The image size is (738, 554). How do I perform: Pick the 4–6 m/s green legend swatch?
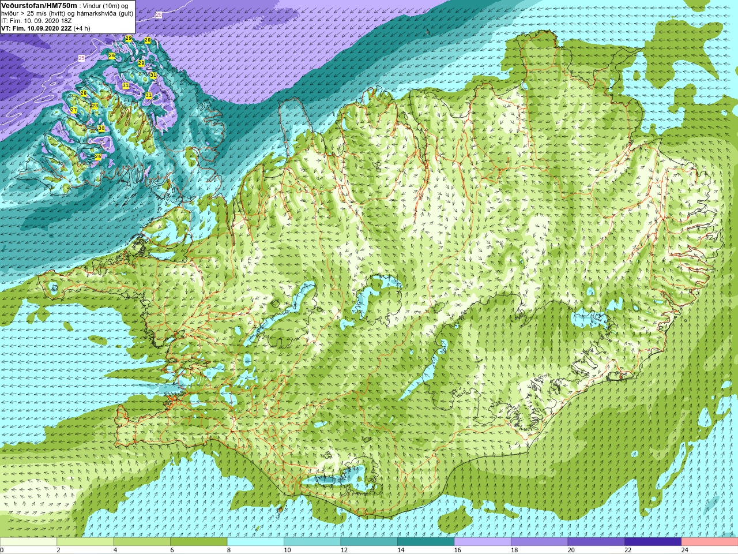point(142,542)
